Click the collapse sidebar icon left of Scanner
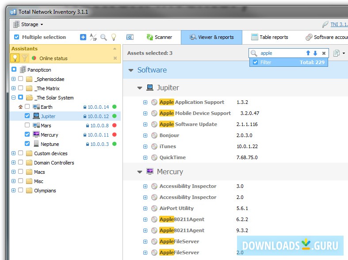 coord(130,37)
